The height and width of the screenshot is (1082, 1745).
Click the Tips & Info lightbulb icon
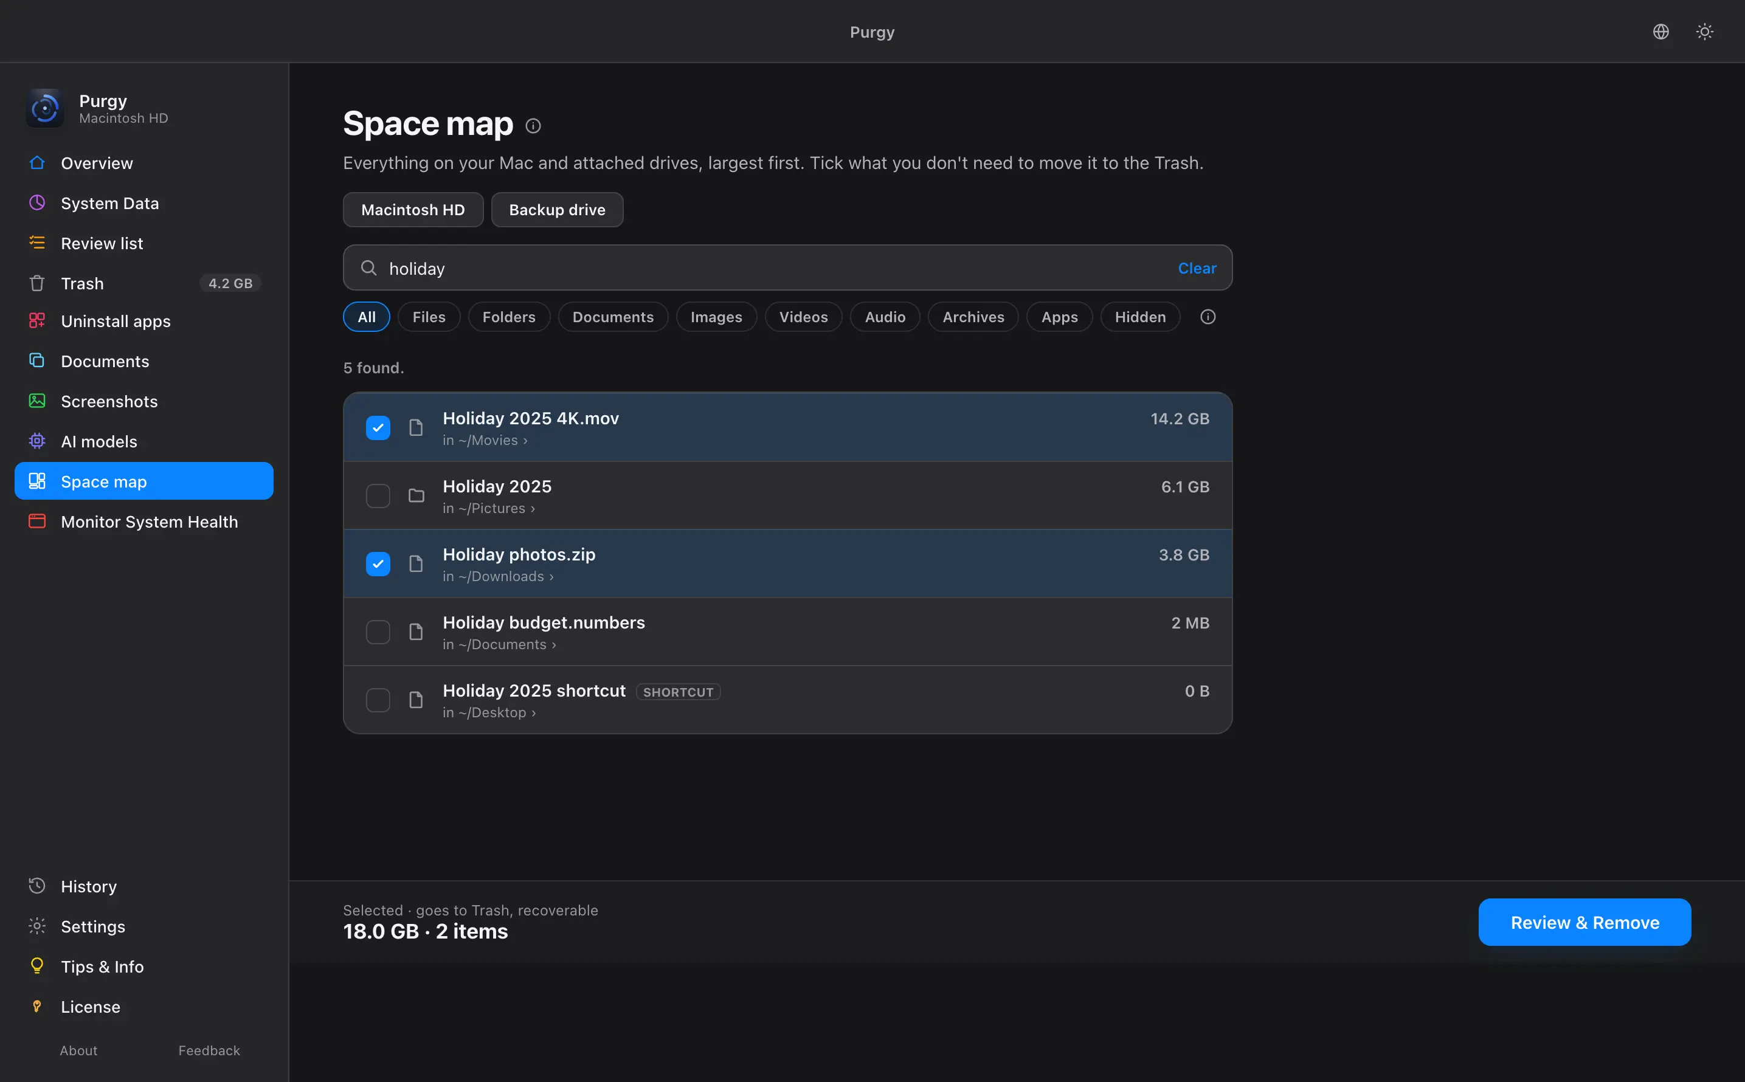click(37, 966)
